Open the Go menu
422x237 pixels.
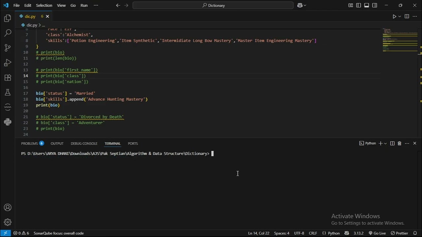click(x=73, y=5)
